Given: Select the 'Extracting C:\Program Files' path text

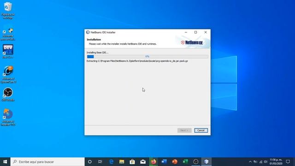Looking at the screenshot, I should (x=137, y=61).
